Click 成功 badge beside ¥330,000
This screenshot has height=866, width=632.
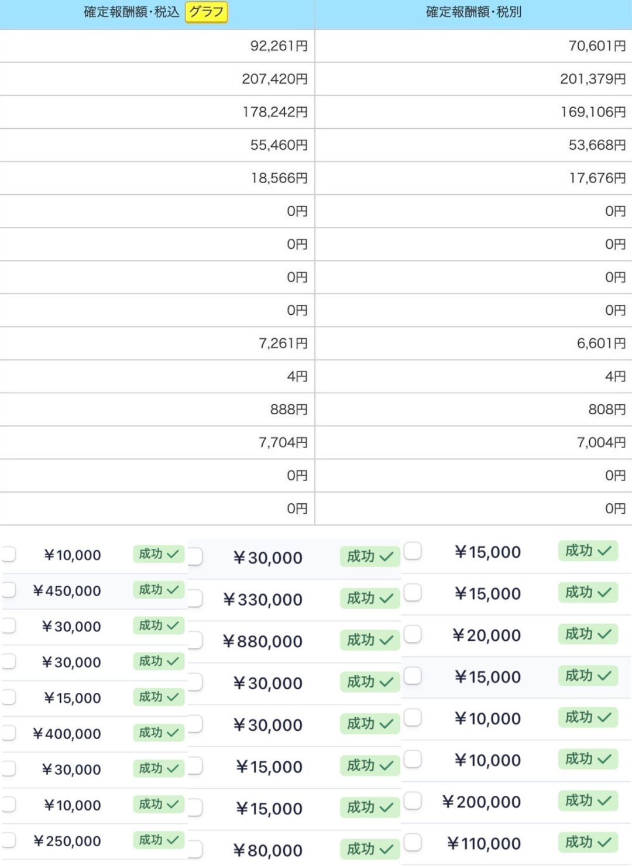370,598
